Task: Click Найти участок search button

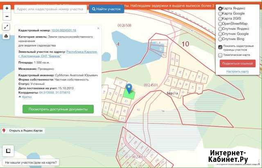Action: (106, 9)
